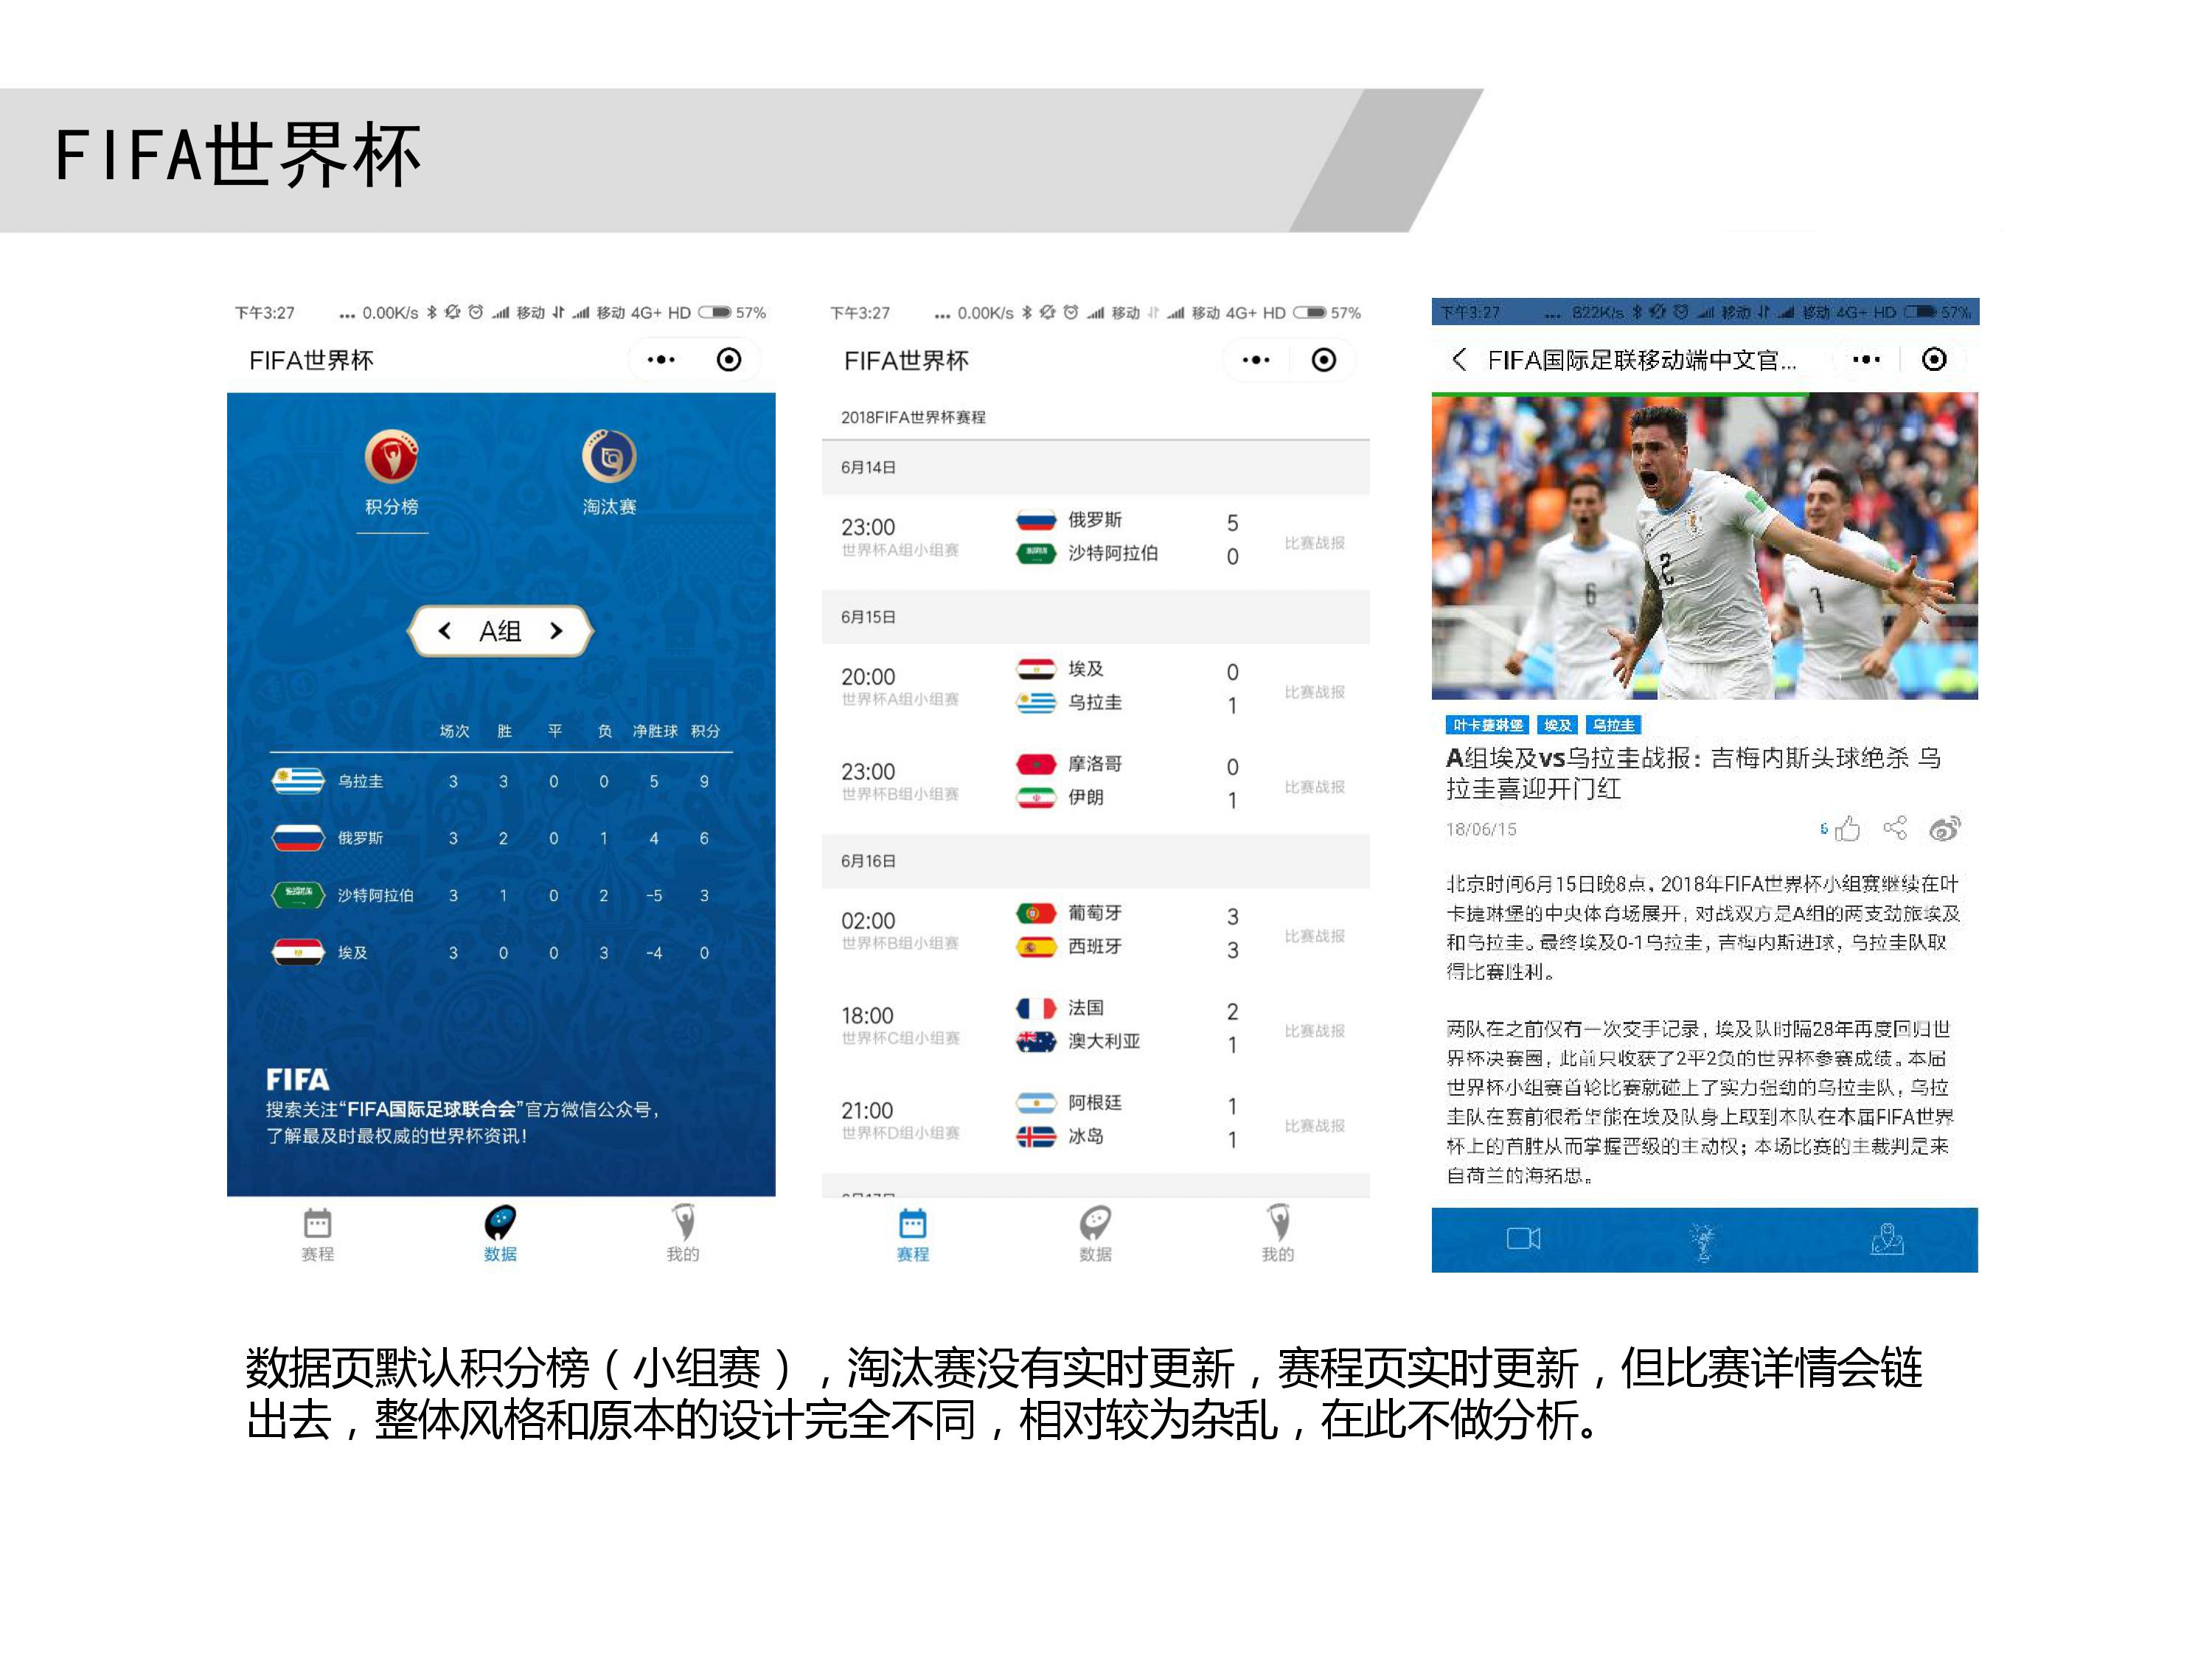
Task: Tap map location icon in article bottom bar
Action: [x=1887, y=1239]
